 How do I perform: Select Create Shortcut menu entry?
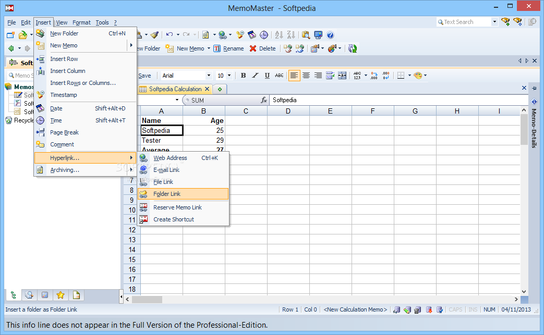[183, 220]
